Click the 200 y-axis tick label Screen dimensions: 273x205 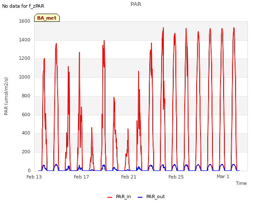(x=26, y=152)
